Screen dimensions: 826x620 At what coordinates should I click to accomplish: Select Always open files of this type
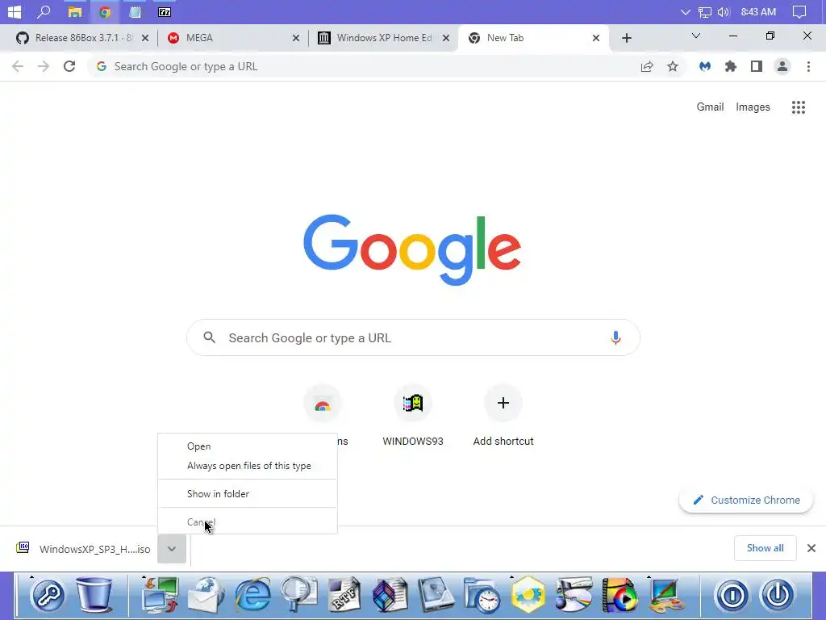coord(248,466)
